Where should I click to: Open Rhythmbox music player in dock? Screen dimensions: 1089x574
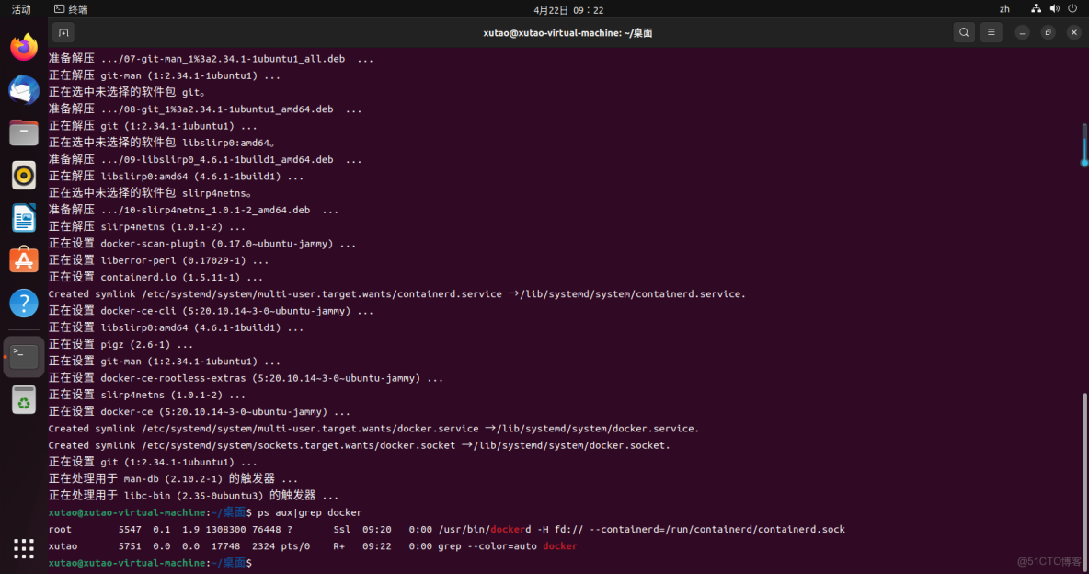click(x=24, y=175)
